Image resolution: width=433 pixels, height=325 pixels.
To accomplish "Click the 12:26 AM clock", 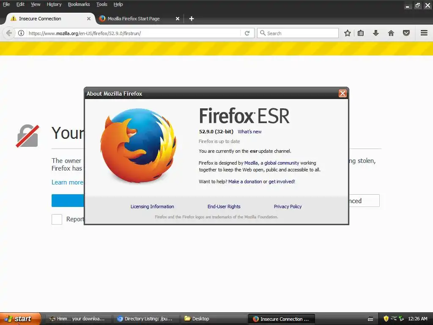I will click(x=417, y=319).
